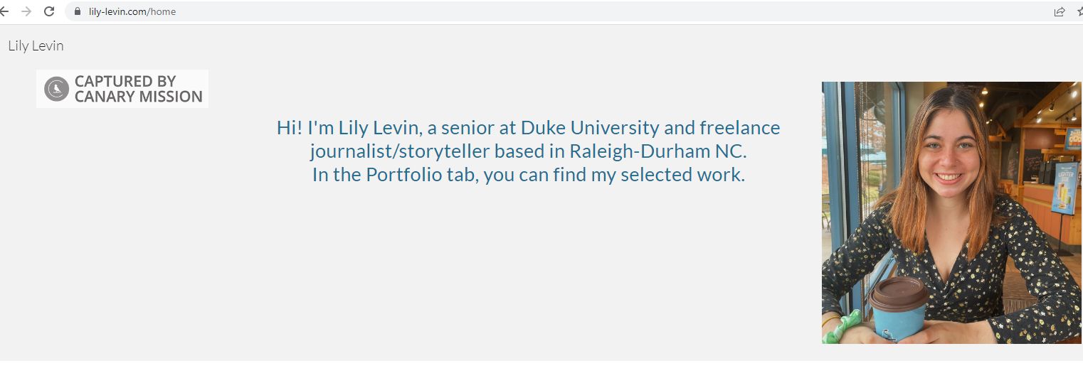Screen dimensions: 1083x383
Task: Click the white blank area below the banner
Action: [x=541, y=372]
